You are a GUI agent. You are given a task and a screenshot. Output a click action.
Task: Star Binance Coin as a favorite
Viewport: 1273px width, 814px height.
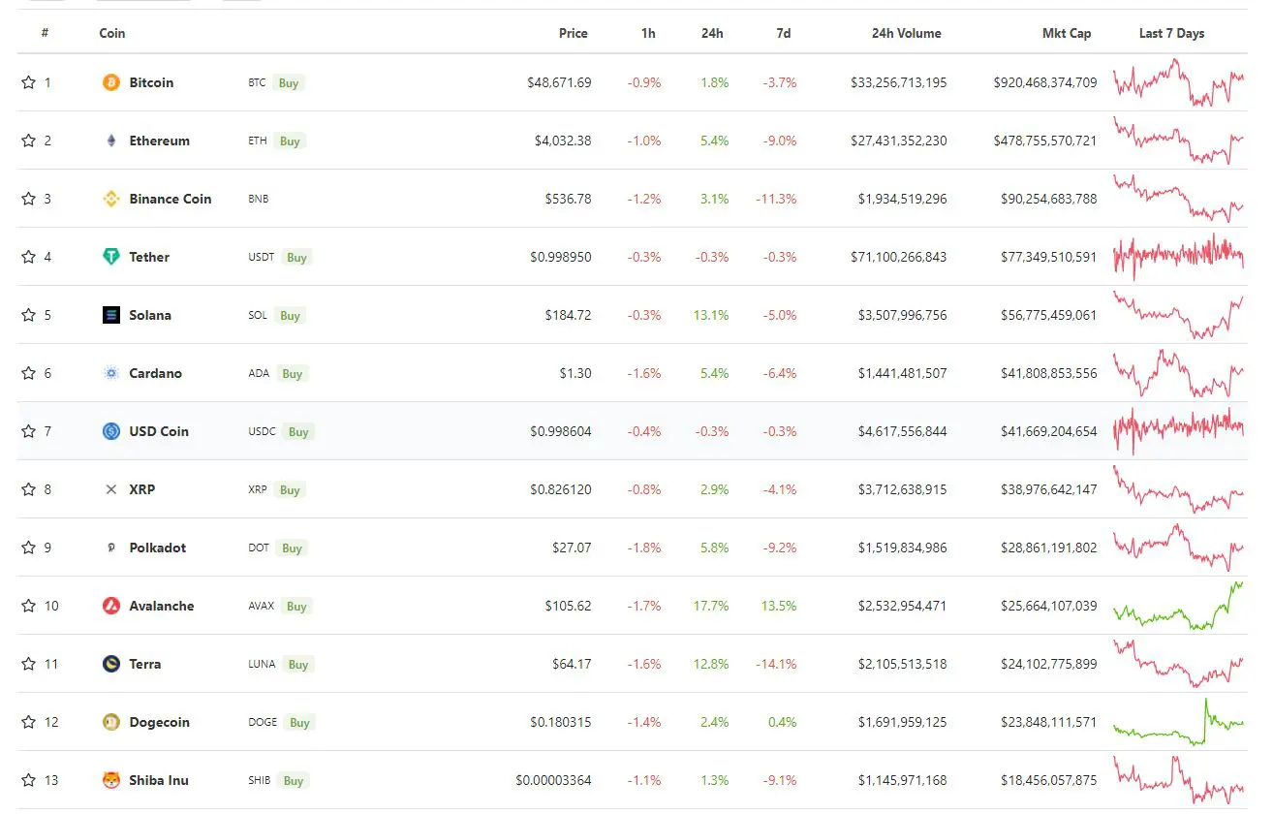pyautogui.click(x=28, y=199)
